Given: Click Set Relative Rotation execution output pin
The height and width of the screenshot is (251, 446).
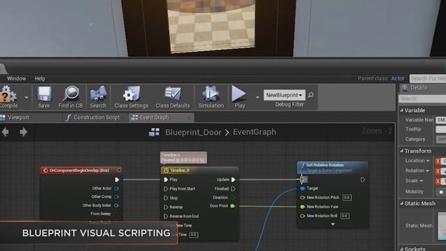Looking at the screenshot, I should point(362,180).
